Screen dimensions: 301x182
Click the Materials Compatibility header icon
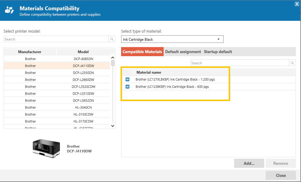[x=9, y=10]
